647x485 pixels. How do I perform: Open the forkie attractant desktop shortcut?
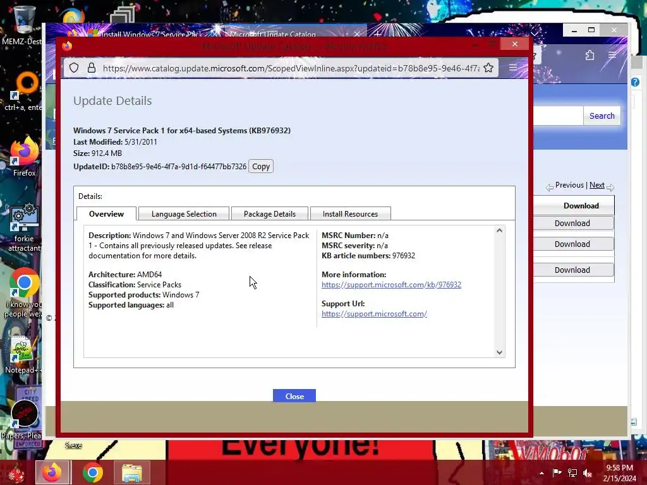24,227
